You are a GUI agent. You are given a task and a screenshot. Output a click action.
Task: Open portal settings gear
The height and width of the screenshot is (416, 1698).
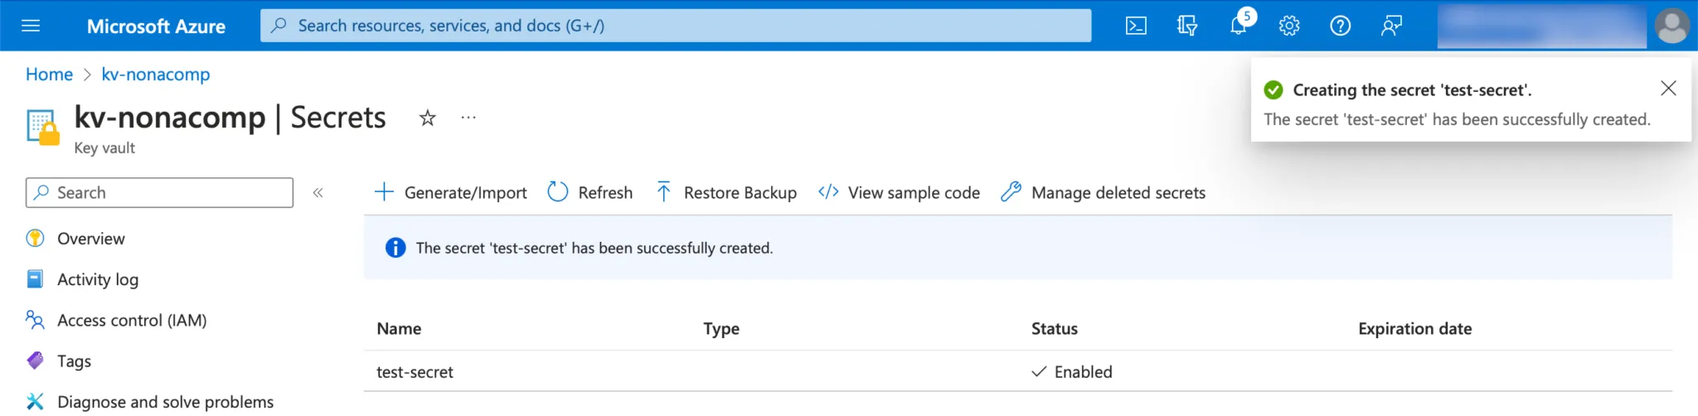(x=1288, y=26)
